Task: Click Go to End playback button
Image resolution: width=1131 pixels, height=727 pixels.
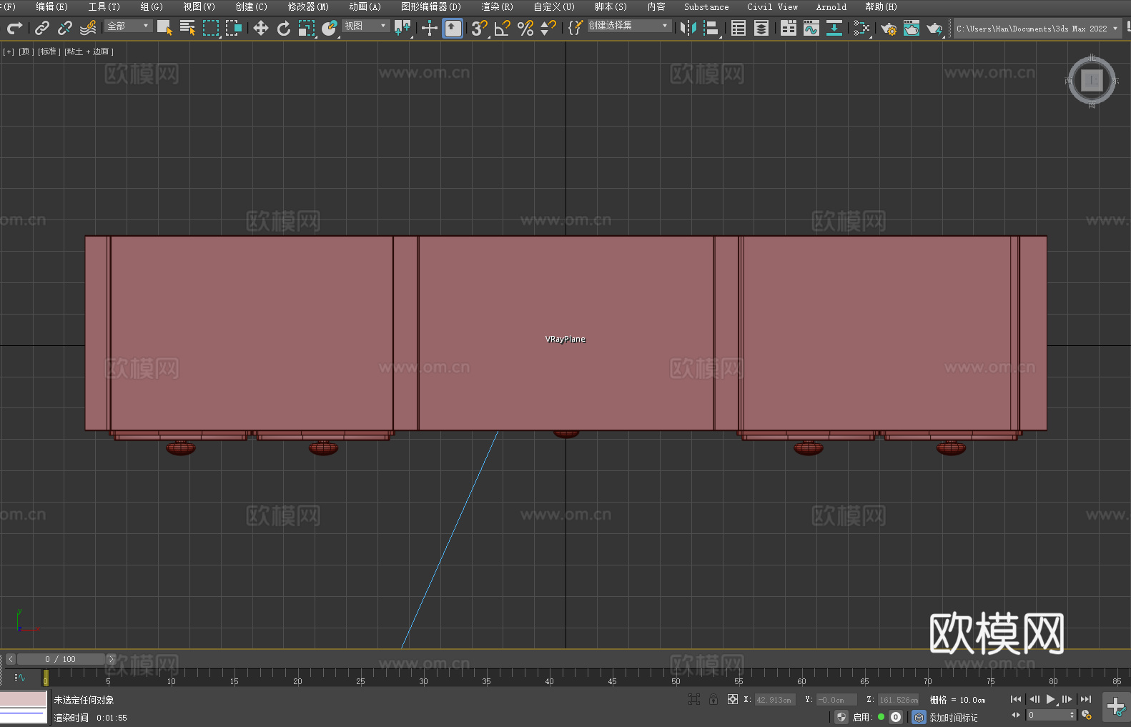Action: point(1086,699)
